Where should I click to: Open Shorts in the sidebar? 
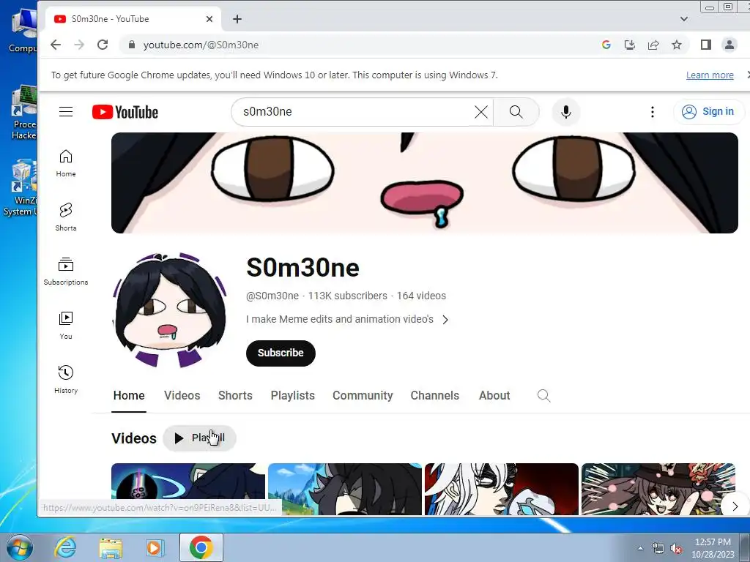click(x=66, y=217)
